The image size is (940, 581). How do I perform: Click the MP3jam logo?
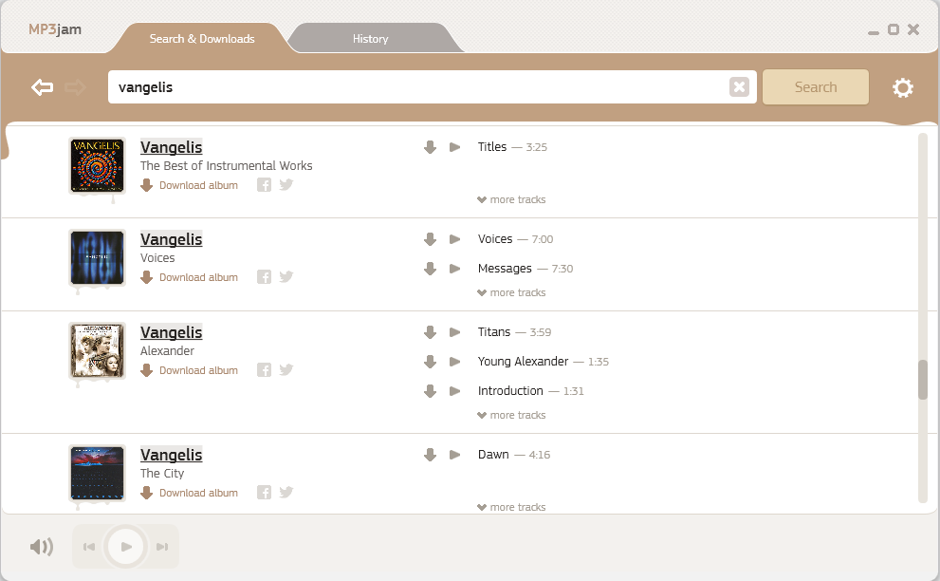(55, 29)
